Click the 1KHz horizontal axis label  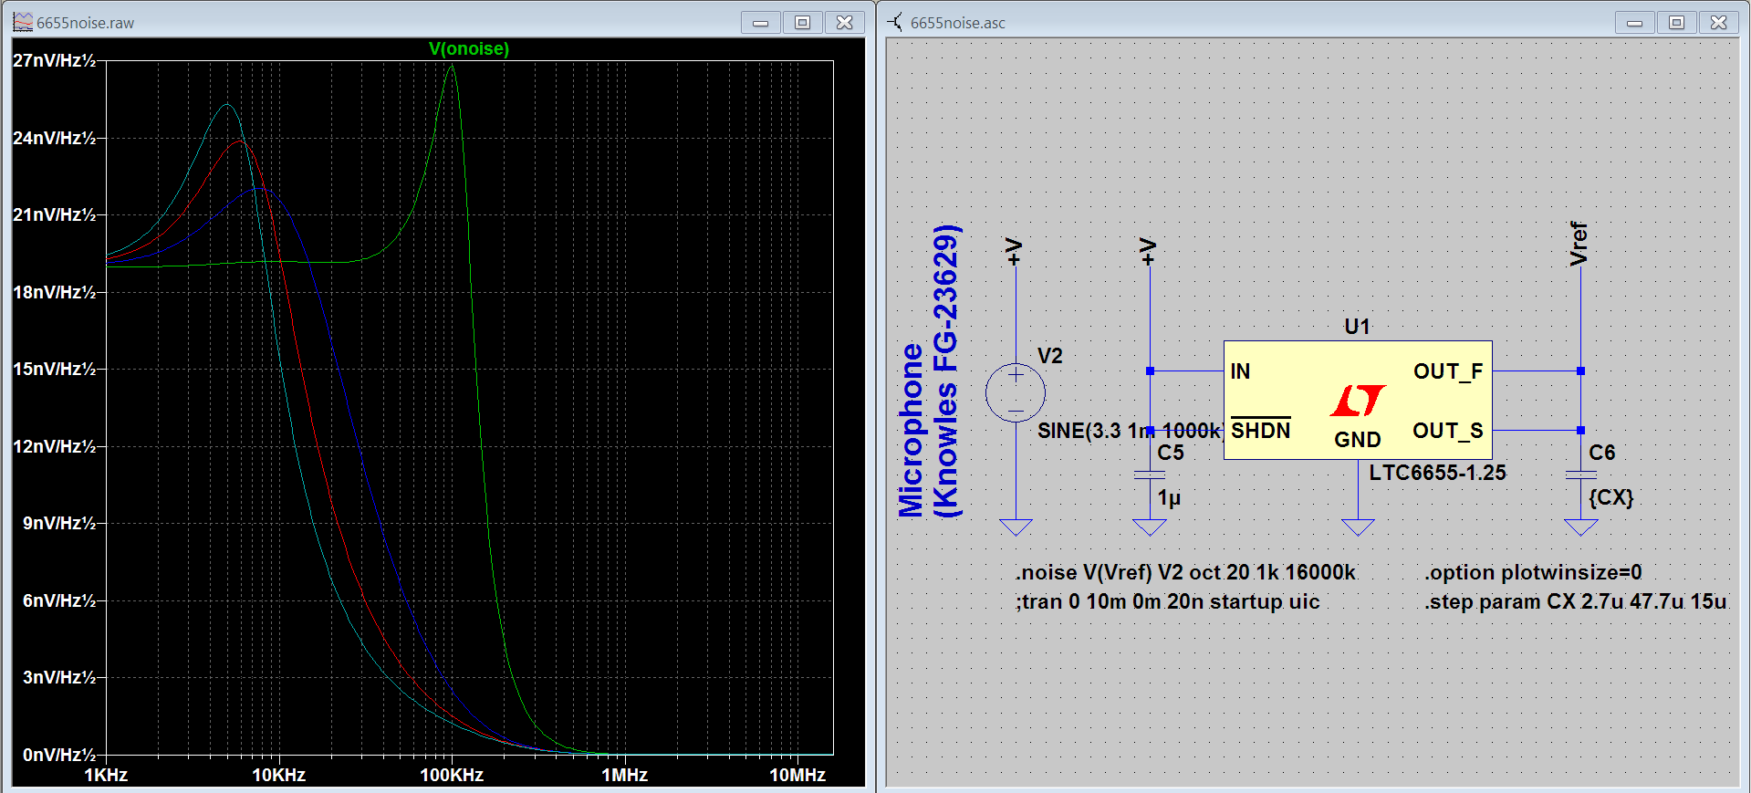[106, 775]
